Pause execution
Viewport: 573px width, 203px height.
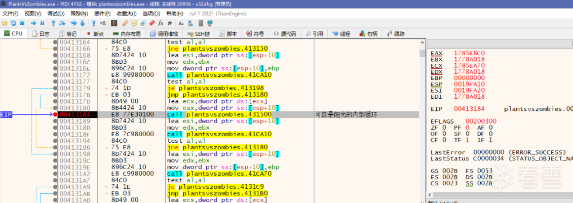[x=42, y=23]
